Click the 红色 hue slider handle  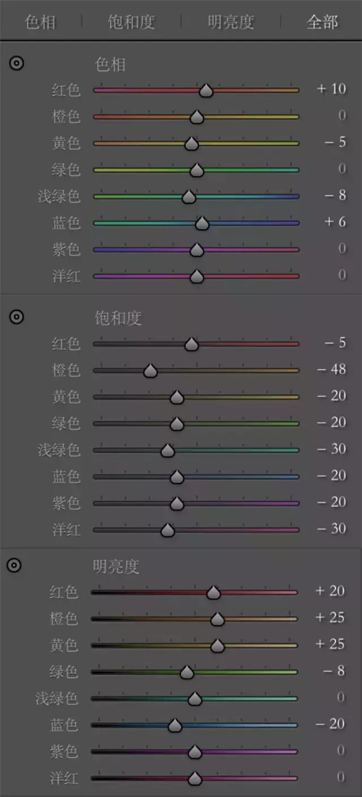tap(205, 91)
